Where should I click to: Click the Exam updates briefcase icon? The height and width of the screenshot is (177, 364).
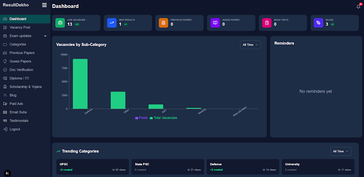[x=5, y=36]
